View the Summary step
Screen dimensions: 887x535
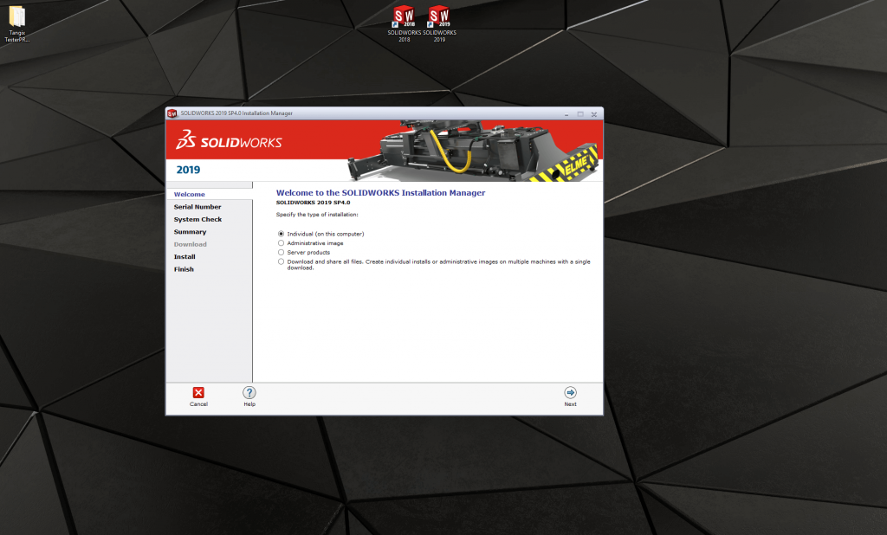coord(191,231)
